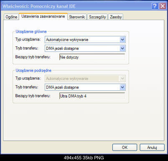This screenshot has width=168, height=161.
Task: Click the 'Nie dotyczy' current transfer mode field
Action: [x=92, y=57]
